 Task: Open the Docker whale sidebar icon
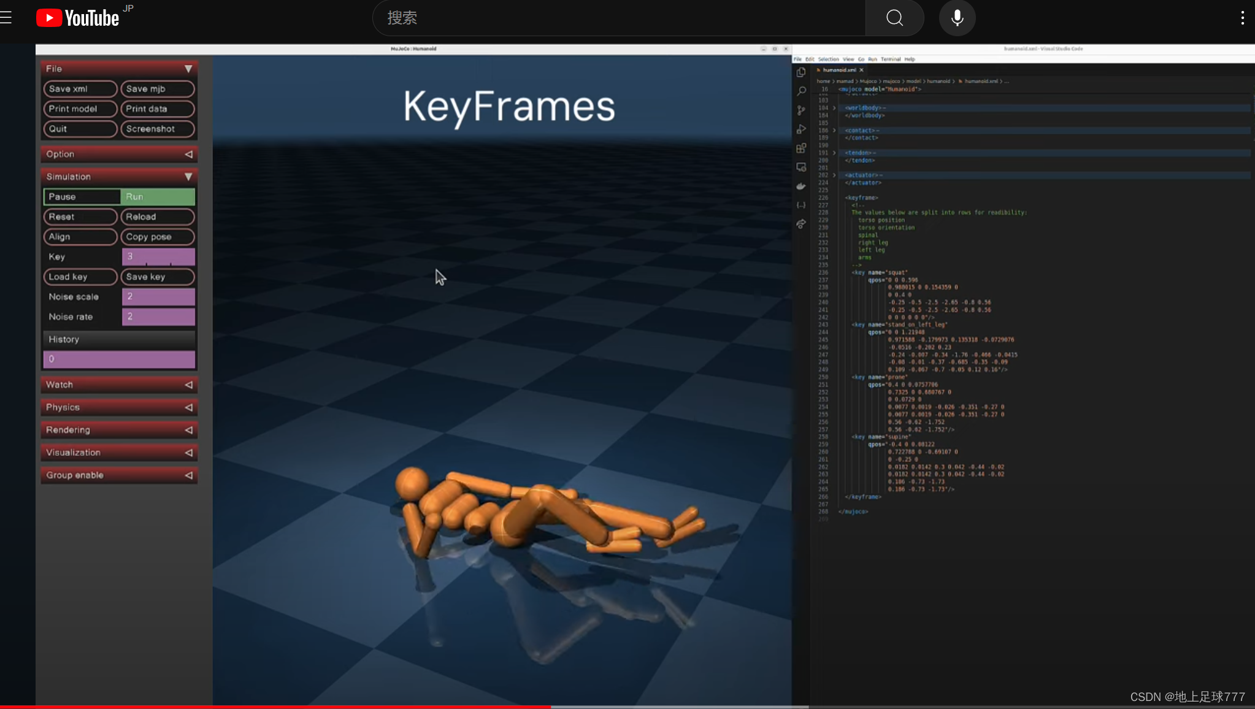[x=801, y=186]
